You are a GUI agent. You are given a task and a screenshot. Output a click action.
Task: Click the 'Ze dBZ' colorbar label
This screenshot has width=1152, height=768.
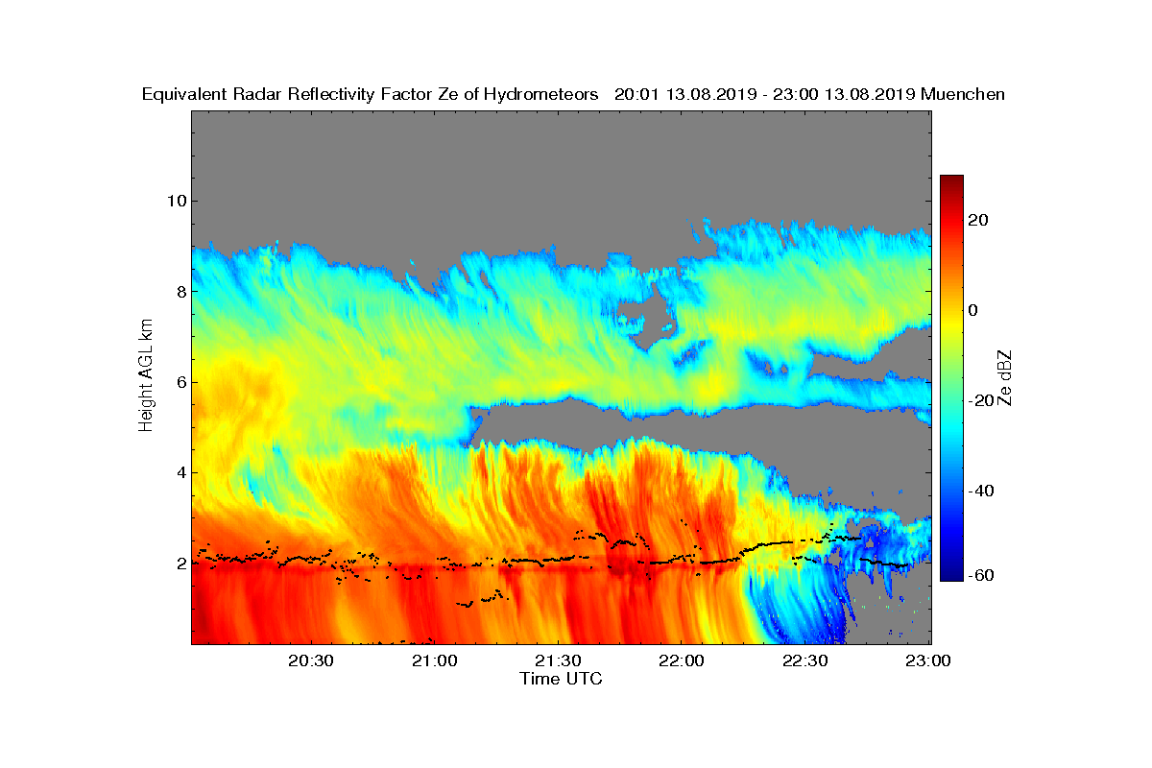coord(1006,377)
